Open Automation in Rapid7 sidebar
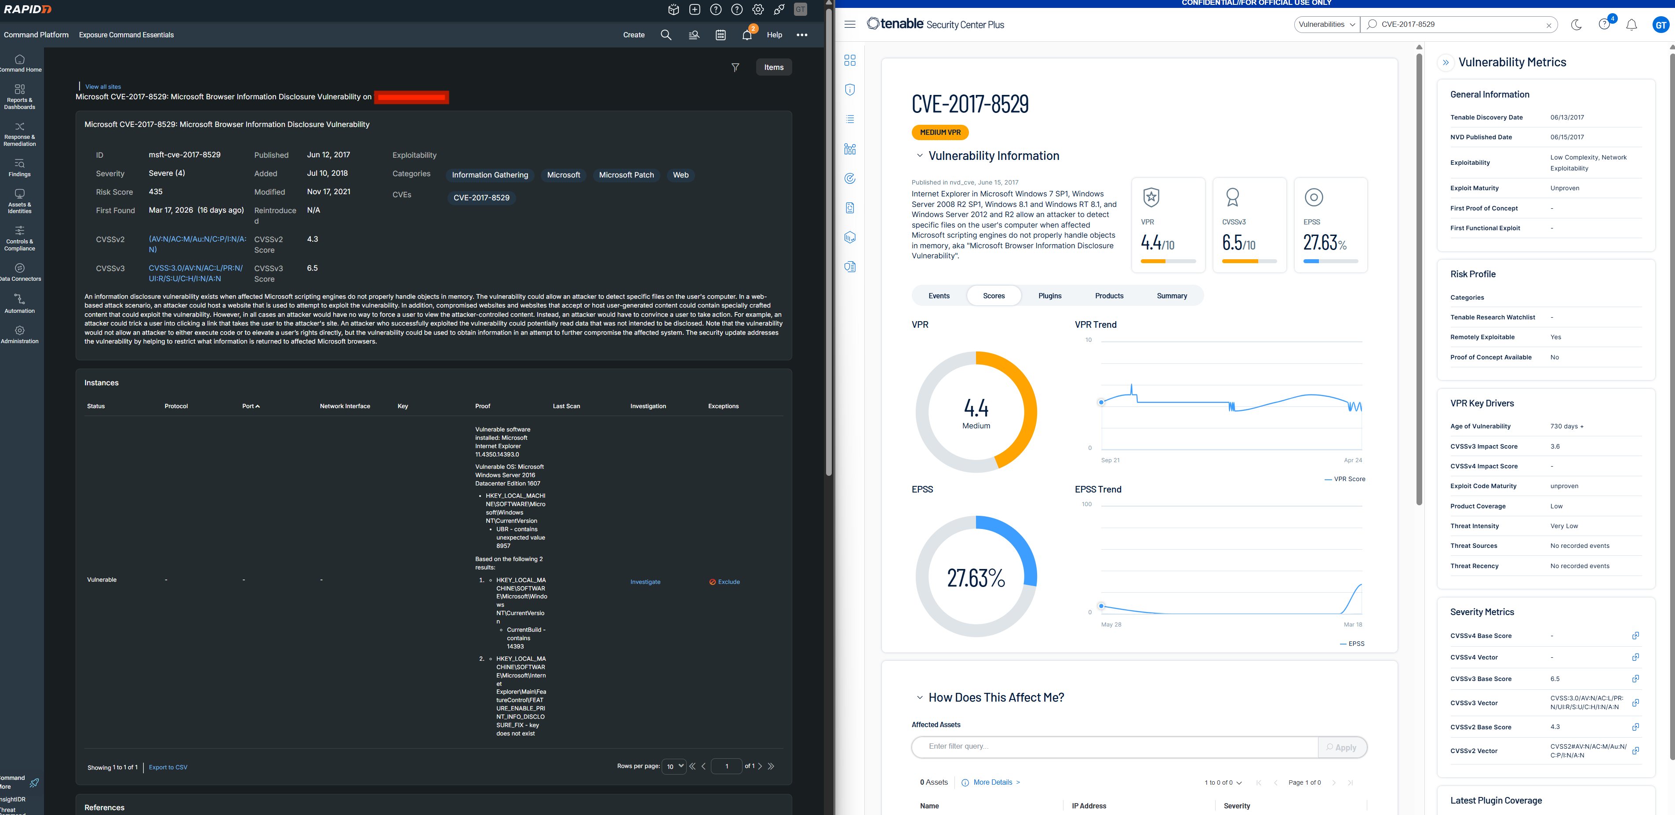 [19, 304]
